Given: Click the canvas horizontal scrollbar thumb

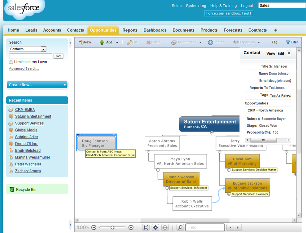Looking at the screenshot, I should (x=185, y=220).
